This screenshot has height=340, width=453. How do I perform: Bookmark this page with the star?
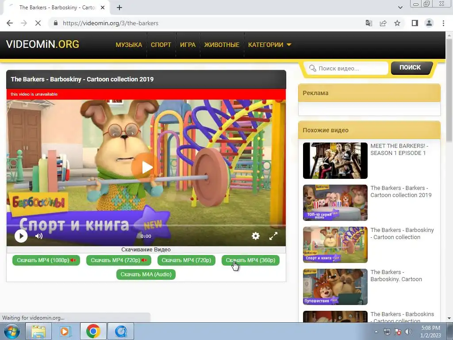pos(397,23)
